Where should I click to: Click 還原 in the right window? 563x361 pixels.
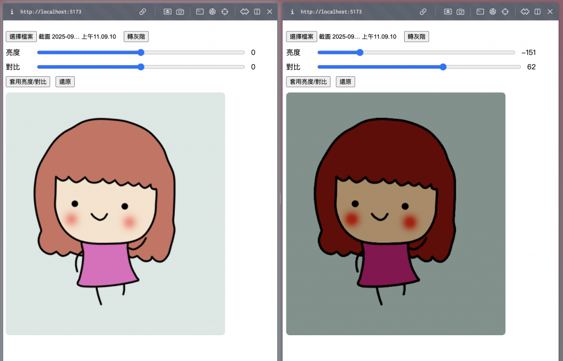(x=345, y=82)
